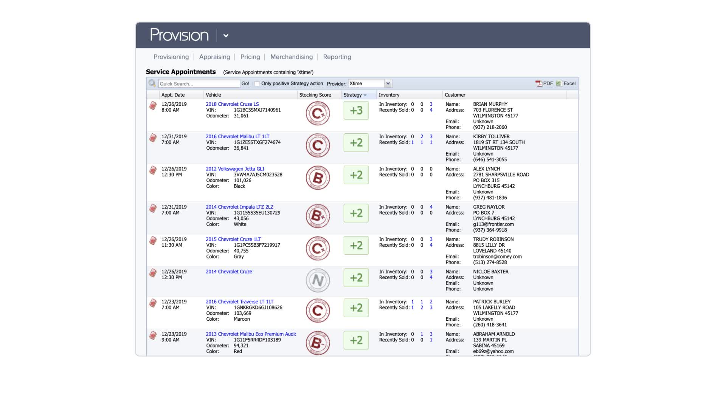Click the quick search magnifier icon
The height and width of the screenshot is (408, 726).
click(152, 83)
